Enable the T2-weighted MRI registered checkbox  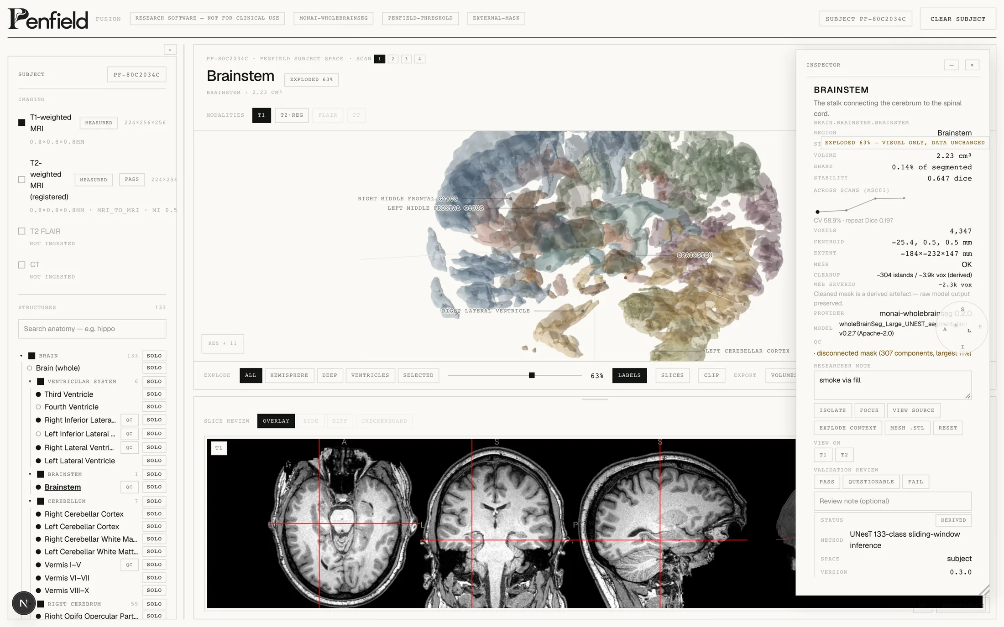pyautogui.click(x=21, y=180)
